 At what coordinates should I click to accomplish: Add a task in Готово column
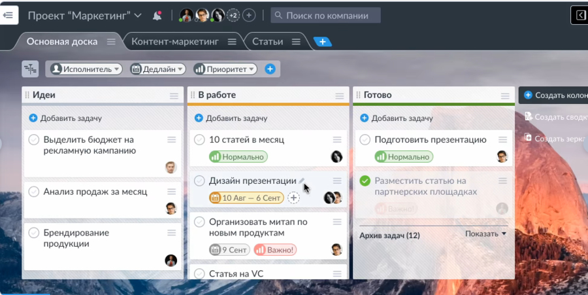pos(397,118)
